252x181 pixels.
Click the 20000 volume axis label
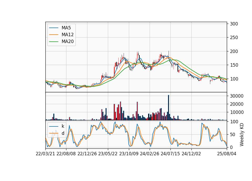(x=237, y=104)
